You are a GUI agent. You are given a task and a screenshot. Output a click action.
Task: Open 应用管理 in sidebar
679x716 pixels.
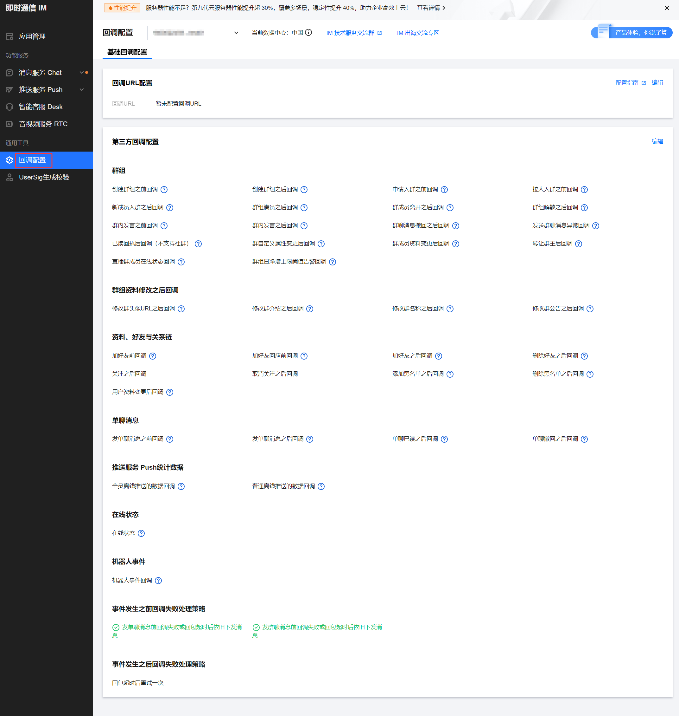pyautogui.click(x=32, y=36)
